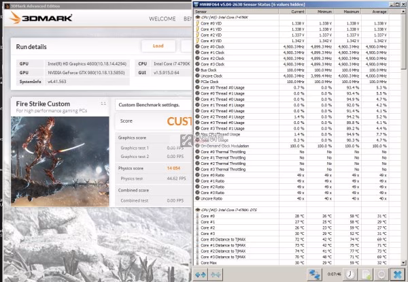Image resolution: width=408 pixels, height=282 pixels.
Task: Click the 0:07:46 elapsed time in HWiNFO
Action: tap(334, 275)
